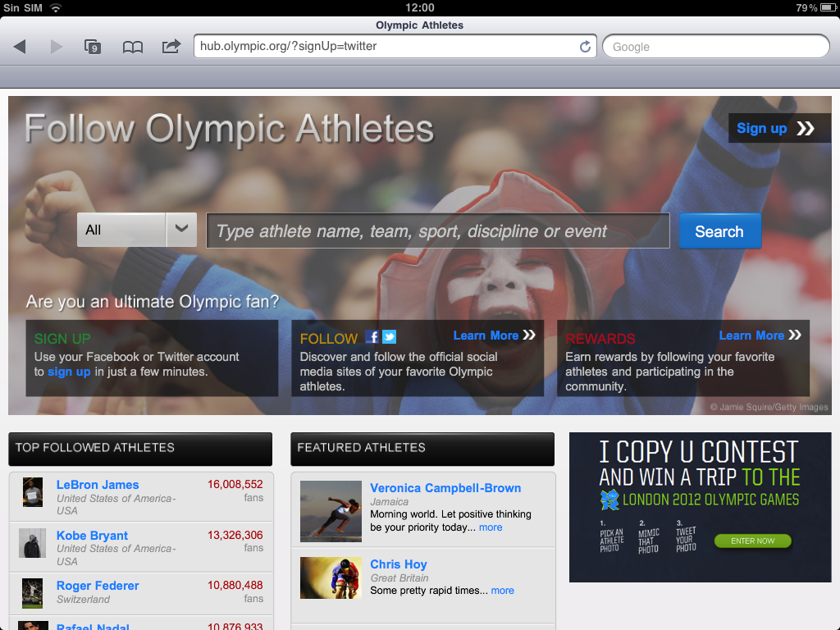Image resolution: width=840 pixels, height=630 pixels.
Task: Click Learn More in the Follow box
Action: (494, 336)
